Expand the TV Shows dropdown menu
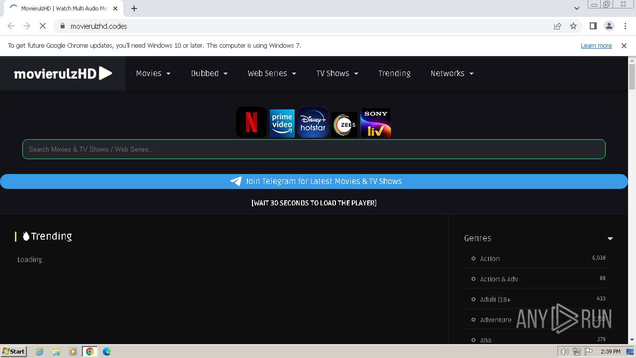 tap(337, 74)
